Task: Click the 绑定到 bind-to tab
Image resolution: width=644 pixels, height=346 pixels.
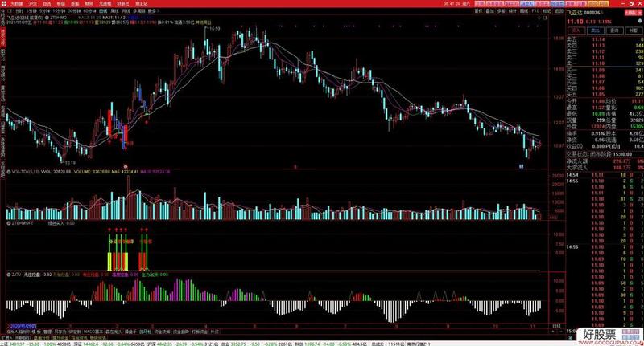Action: [75, 332]
